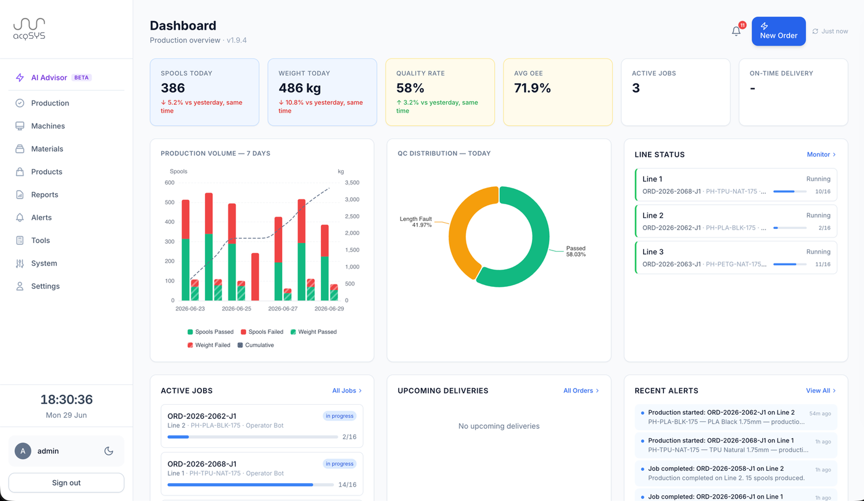Open the AI Advisor lightning icon
The height and width of the screenshot is (501, 864).
point(20,78)
